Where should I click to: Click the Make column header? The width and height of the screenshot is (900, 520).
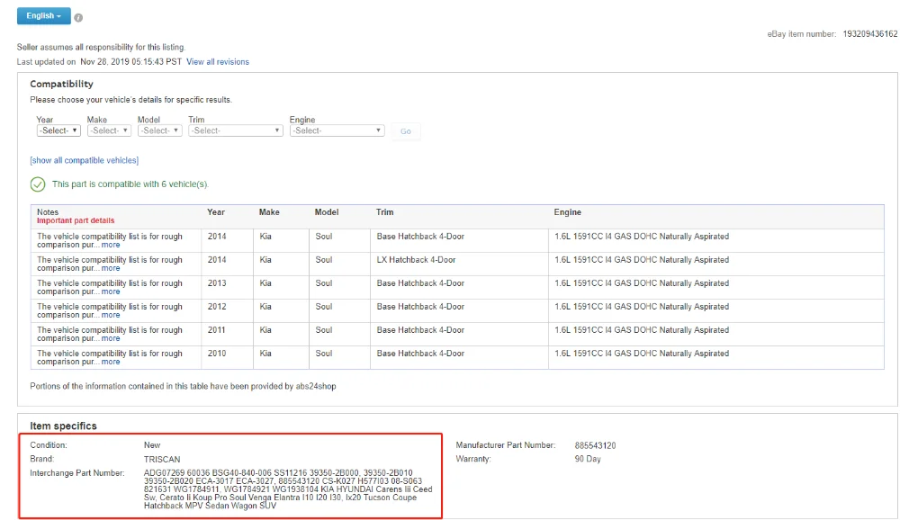269,212
